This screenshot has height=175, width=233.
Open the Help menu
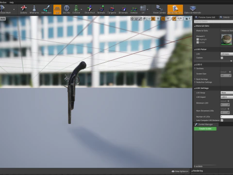point(12,2)
